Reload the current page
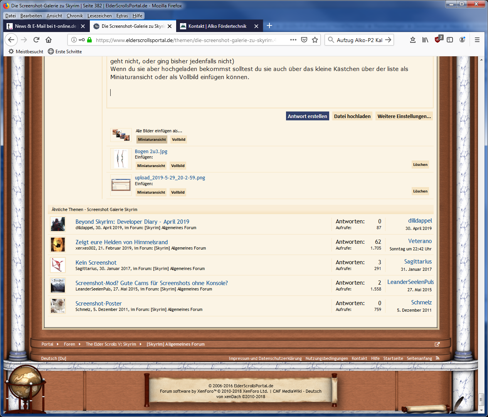The width and height of the screenshot is (488, 417). pyautogui.click(x=36, y=40)
